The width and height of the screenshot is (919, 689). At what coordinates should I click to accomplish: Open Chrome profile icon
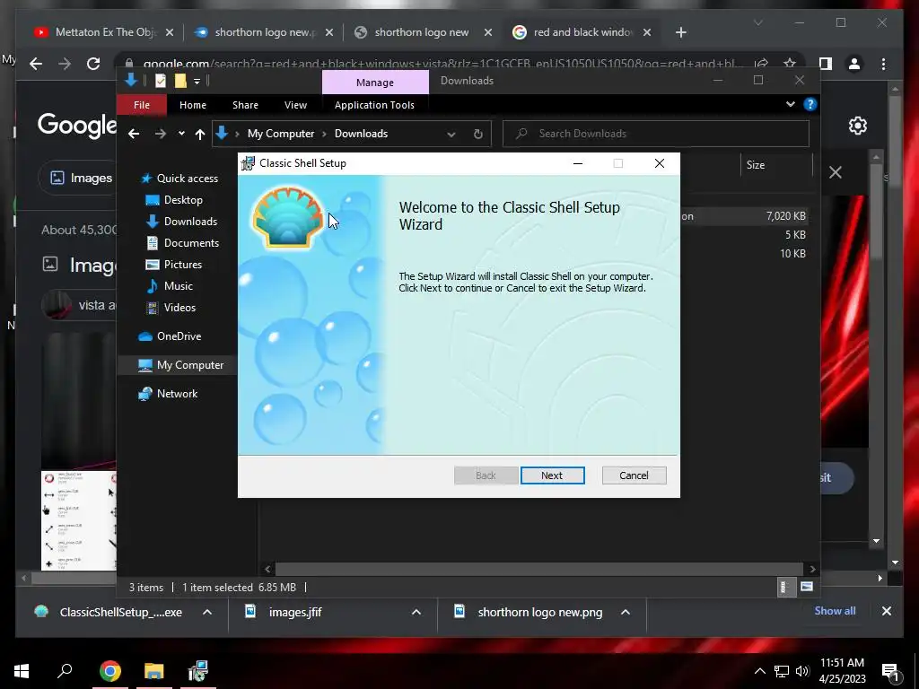tap(854, 64)
